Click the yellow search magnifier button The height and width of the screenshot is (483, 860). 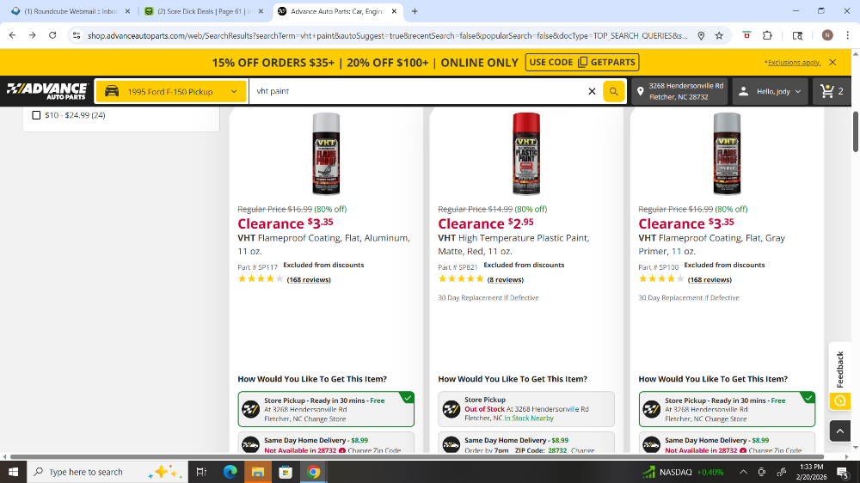[x=613, y=91]
